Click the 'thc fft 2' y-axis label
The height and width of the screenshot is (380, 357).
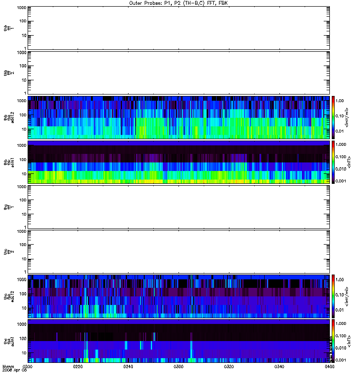pos(9,252)
